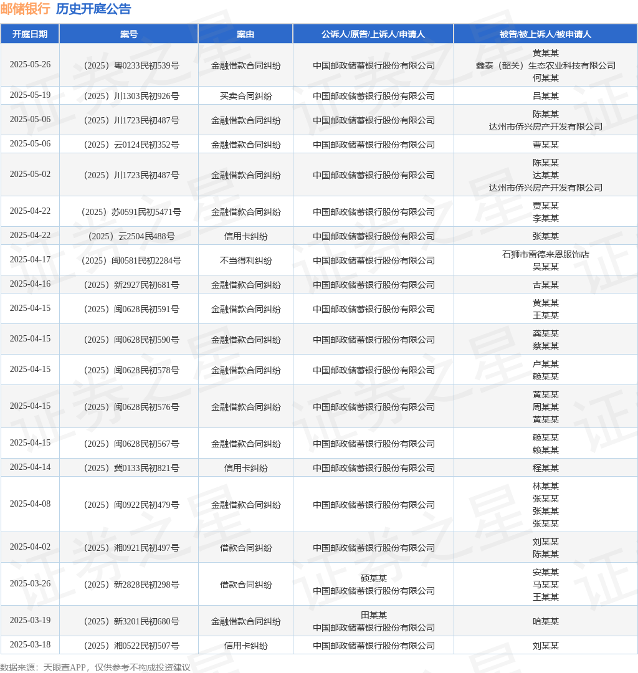Select the date cell 2025-04-16
The height and width of the screenshot is (673, 638).
click(30, 284)
